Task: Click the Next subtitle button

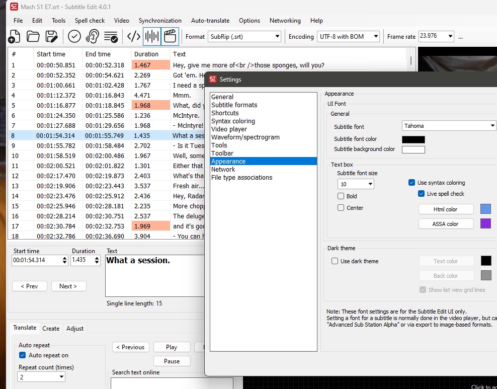Action: coord(68,286)
